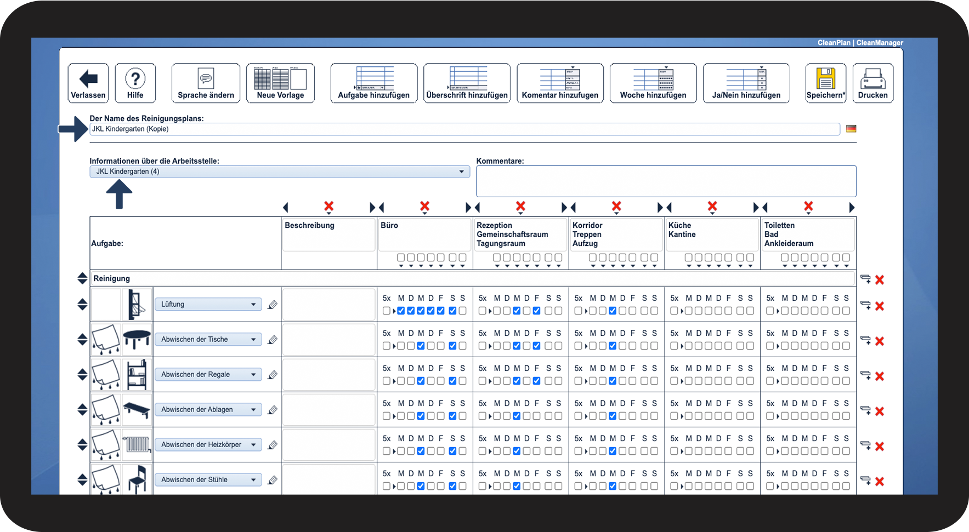Click the shelf thumbnail for Abwischen der Regale
This screenshot has width=969, height=532.
[x=137, y=375]
